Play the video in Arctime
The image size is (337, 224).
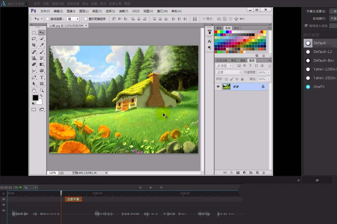pyautogui.click(x=151, y=187)
